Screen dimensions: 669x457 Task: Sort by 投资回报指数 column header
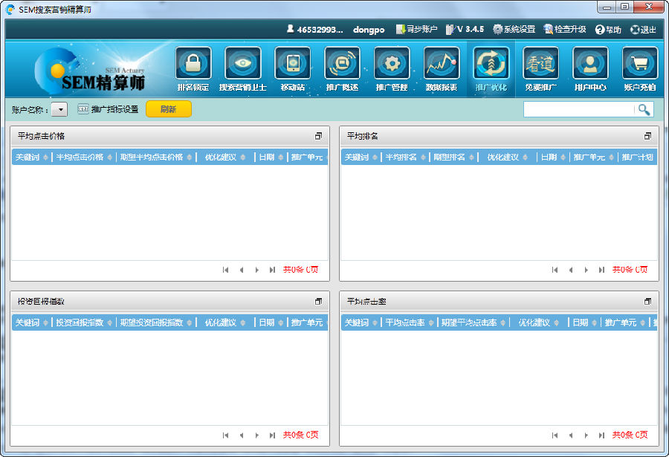pos(83,323)
